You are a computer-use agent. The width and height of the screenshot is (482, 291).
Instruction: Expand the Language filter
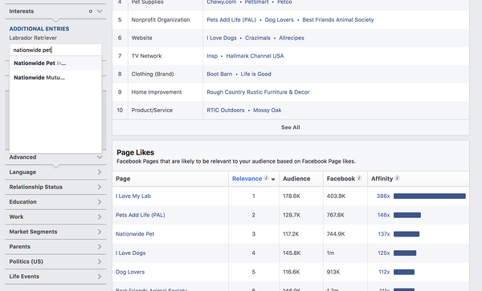point(55,172)
